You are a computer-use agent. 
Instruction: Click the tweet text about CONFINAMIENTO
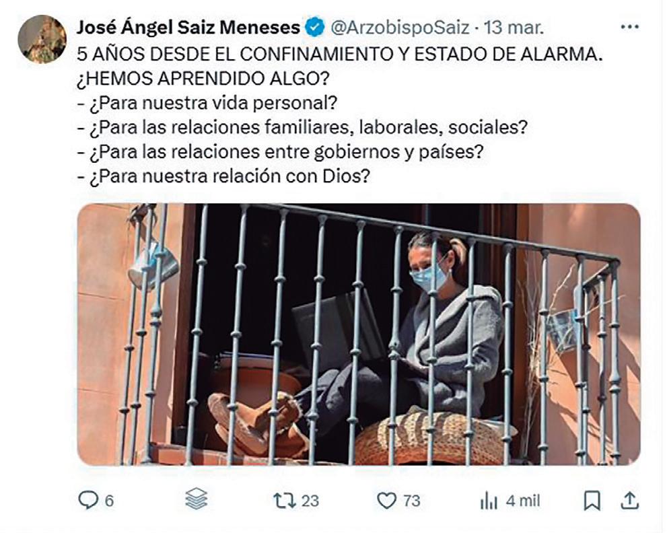click(x=340, y=55)
